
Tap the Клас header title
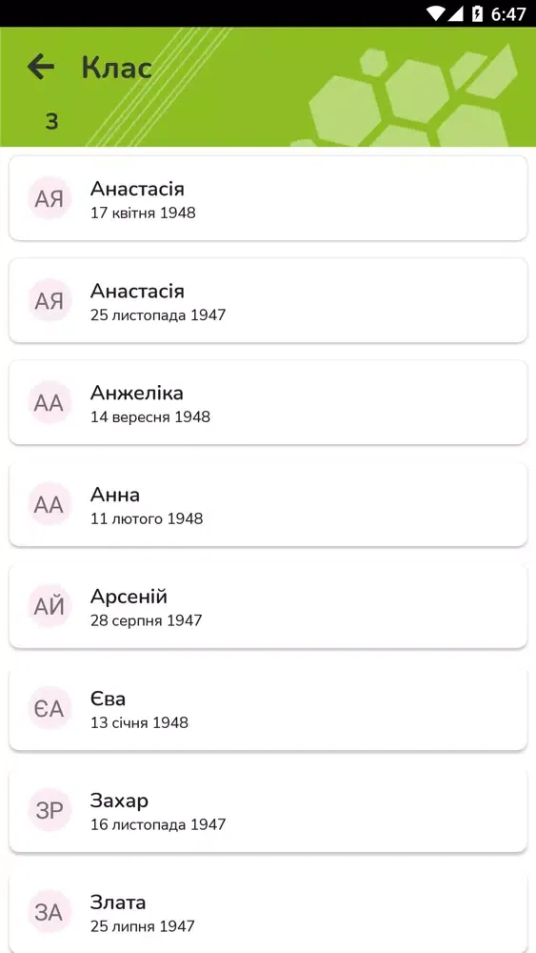coord(116,67)
